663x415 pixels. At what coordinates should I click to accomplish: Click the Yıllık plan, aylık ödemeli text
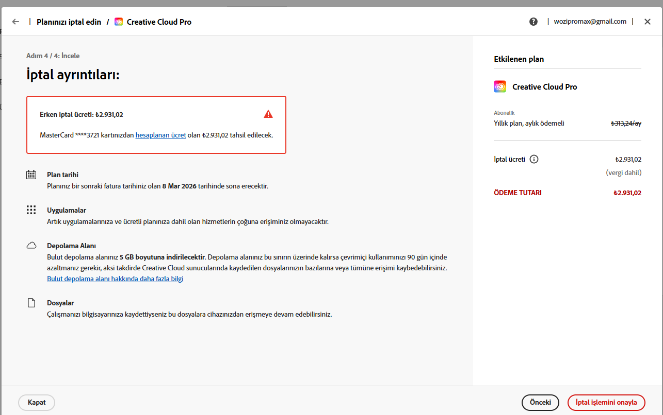click(529, 124)
